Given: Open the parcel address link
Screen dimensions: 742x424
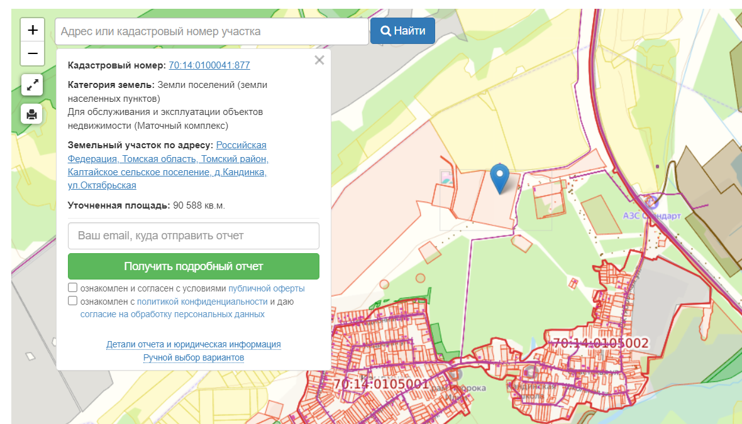Looking at the screenshot, I should (167, 165).
